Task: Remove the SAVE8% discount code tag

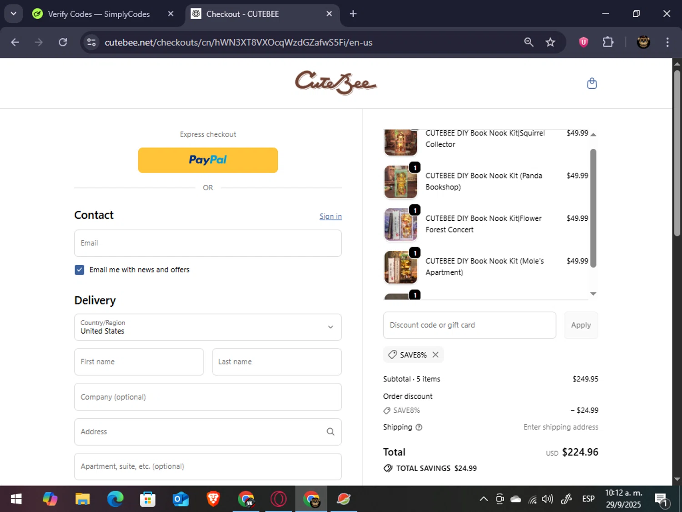Action: click(x=436, y=355)
